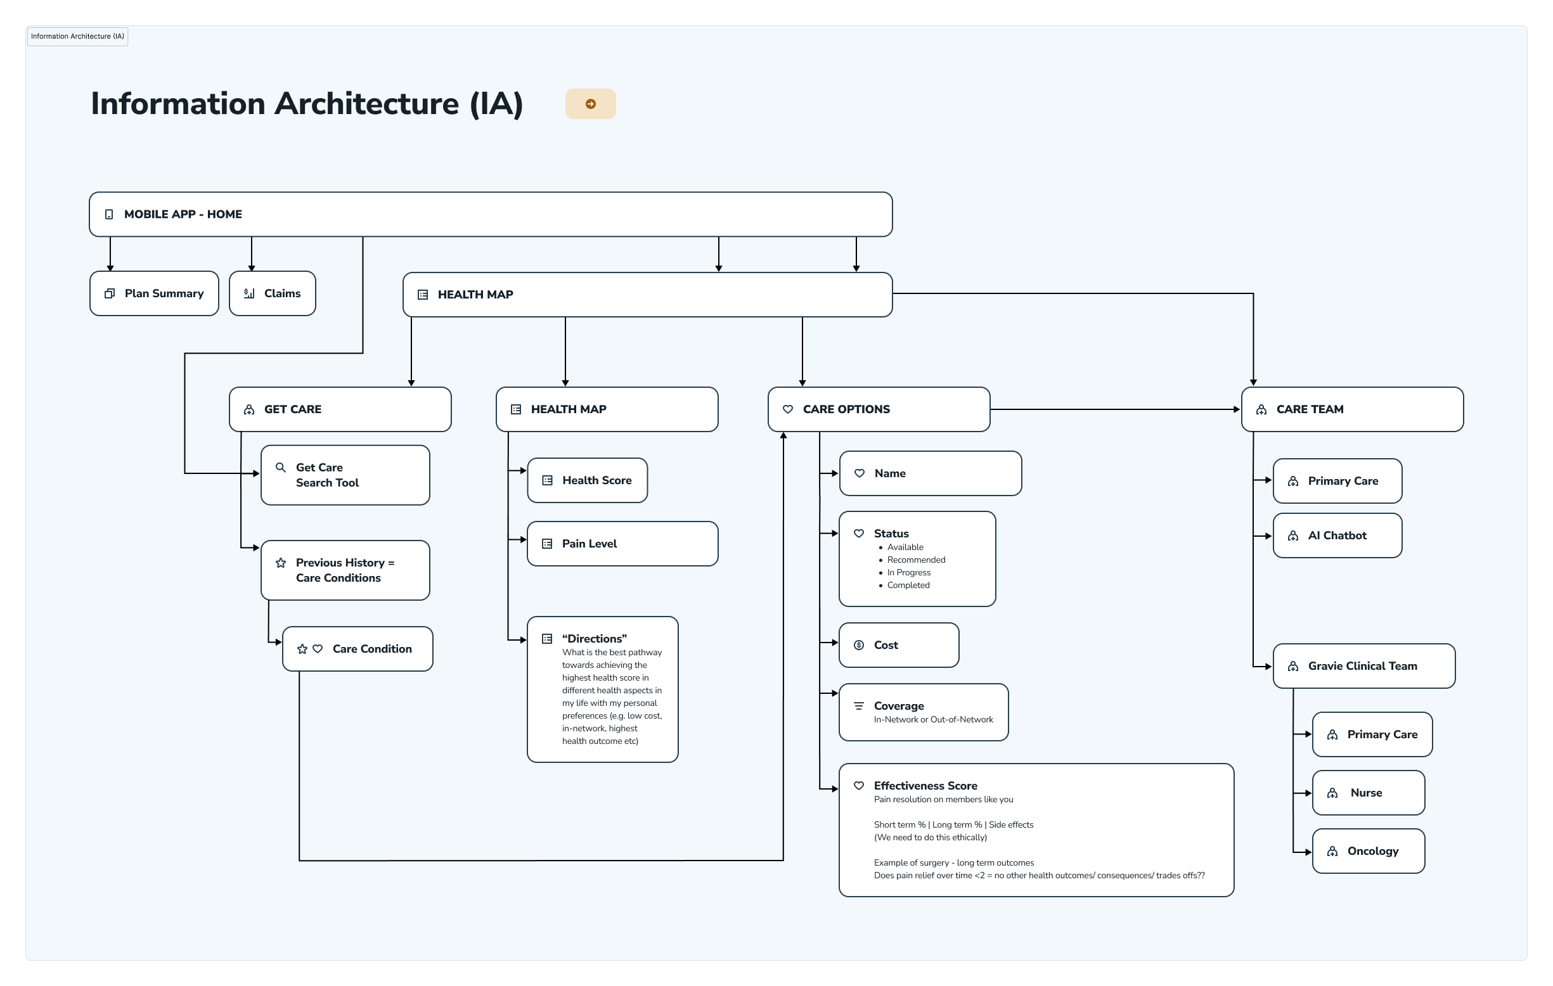Click the person icon in Nurse node

[1332, 793]
